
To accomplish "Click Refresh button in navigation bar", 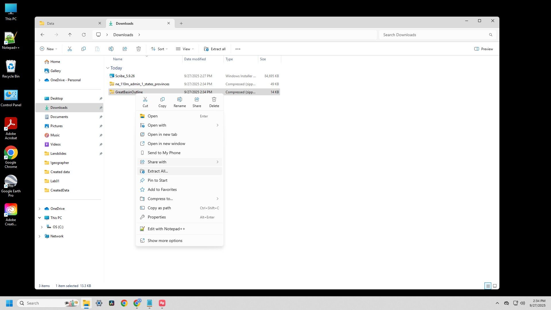I will click(84, 35).
